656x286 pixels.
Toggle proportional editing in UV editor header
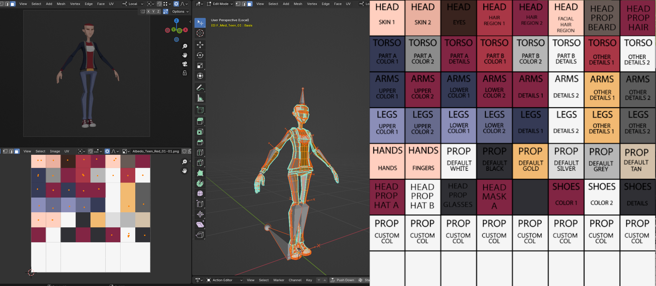tap(107, 151)
